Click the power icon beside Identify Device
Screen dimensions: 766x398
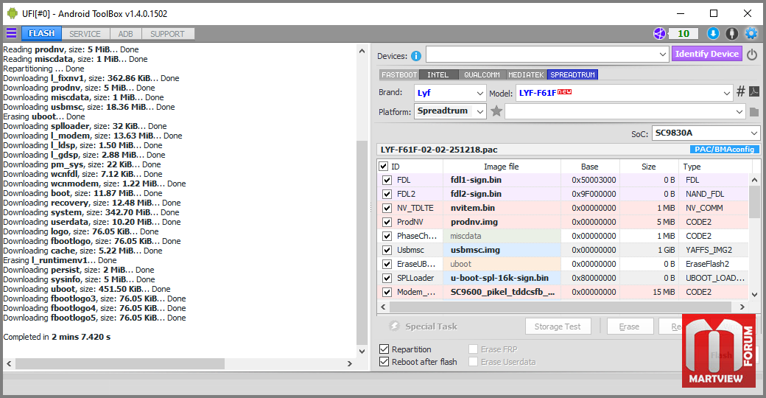752,55
